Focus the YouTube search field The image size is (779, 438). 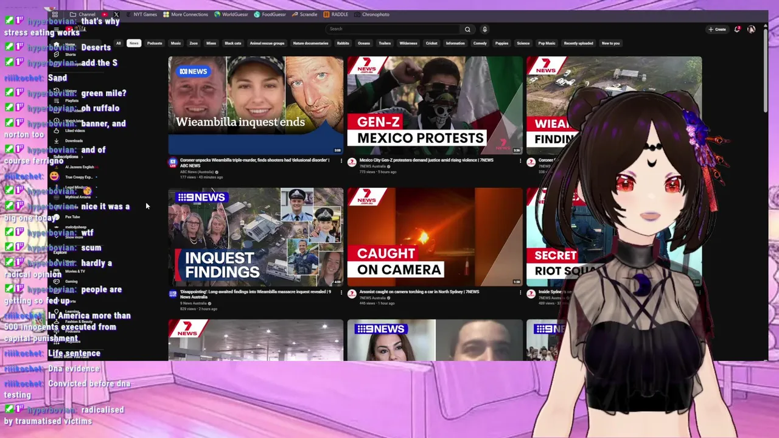coord(394,29)
